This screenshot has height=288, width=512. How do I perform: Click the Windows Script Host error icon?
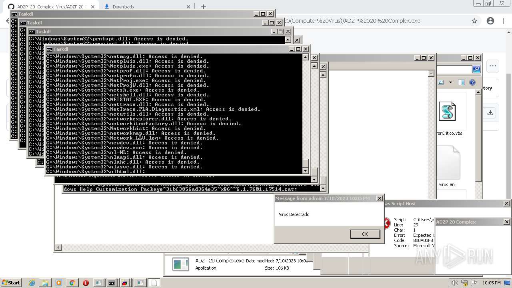386,223
